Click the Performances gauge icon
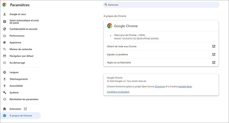Image resolution: width=229 pixels, height=123 pixels. click(x=4, y=36)
